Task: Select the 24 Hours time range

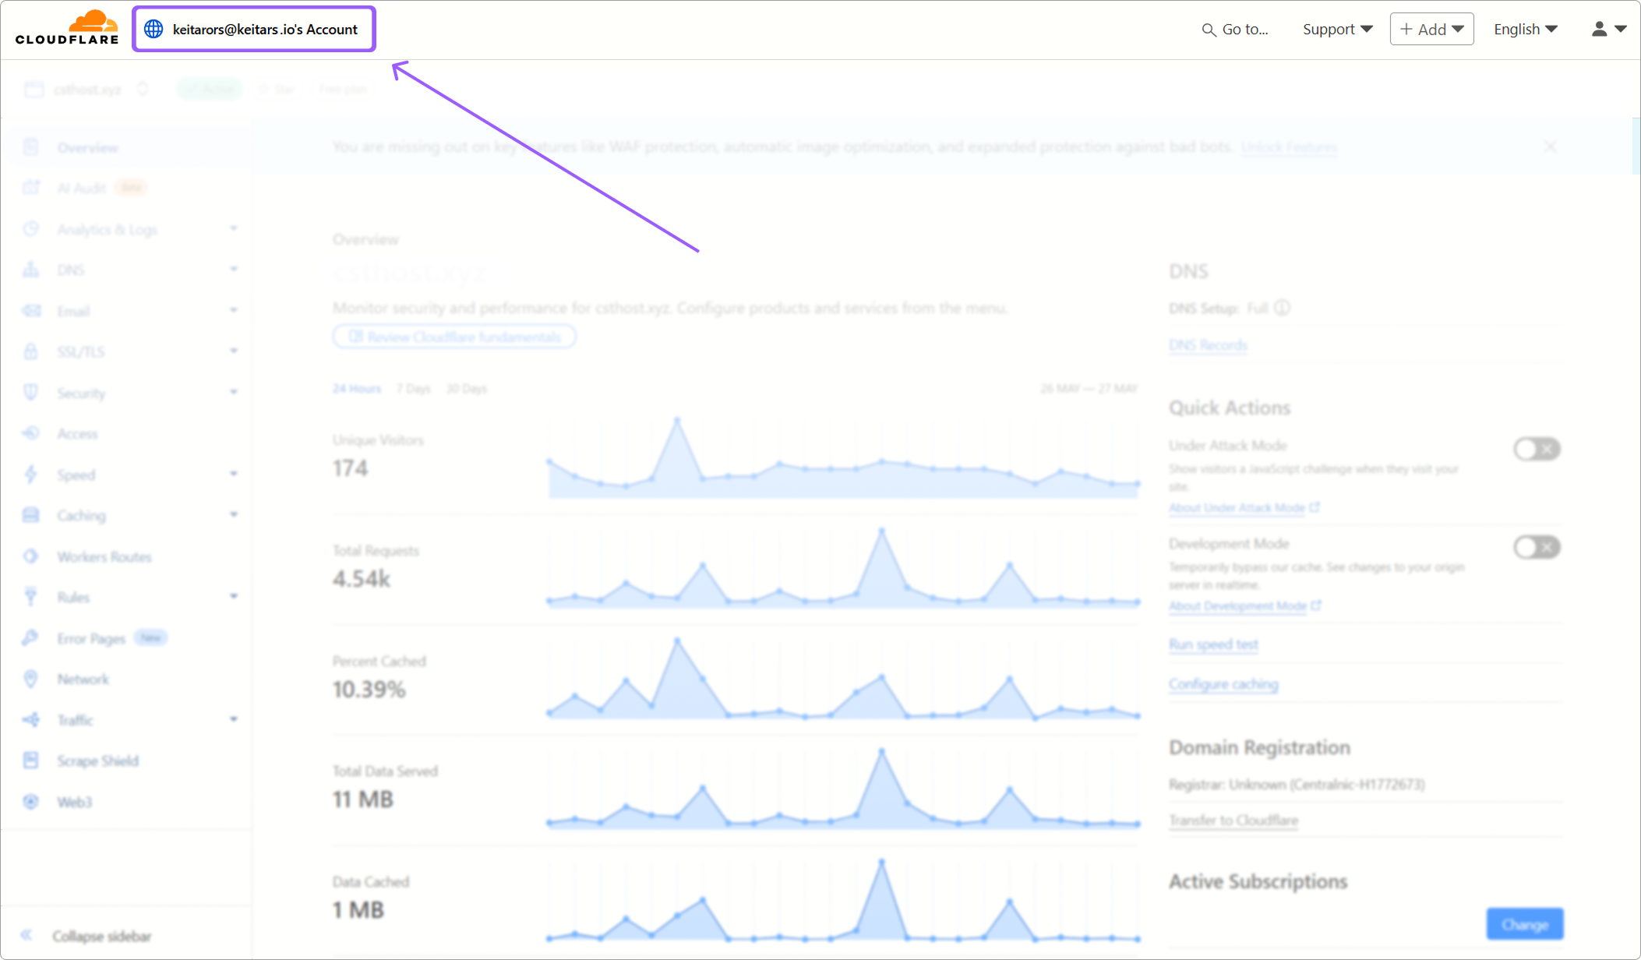Action: click(x=357, y=389)
